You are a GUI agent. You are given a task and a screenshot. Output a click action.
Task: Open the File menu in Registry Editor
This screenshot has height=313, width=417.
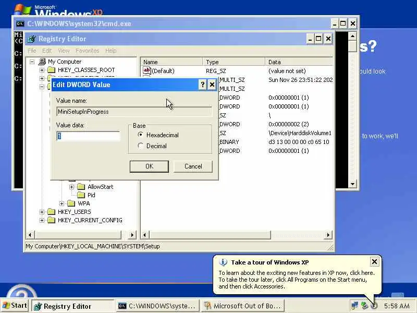point(32,51)
